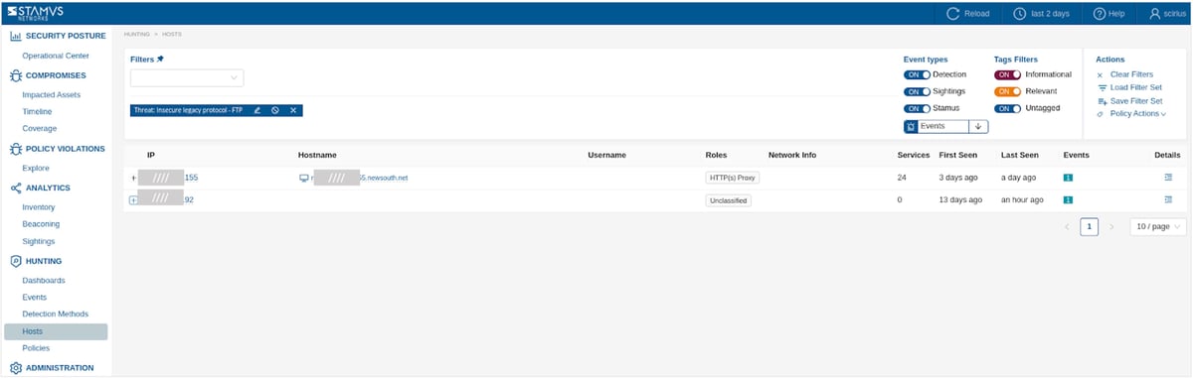Go to Impacted Assets

[51, 95]
